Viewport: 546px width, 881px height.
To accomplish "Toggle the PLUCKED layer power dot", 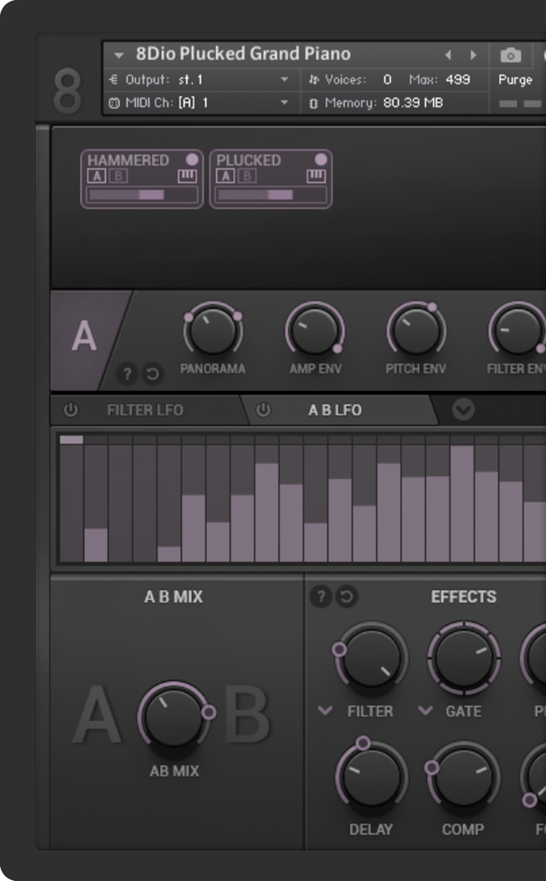I will (x=320, y=159).
